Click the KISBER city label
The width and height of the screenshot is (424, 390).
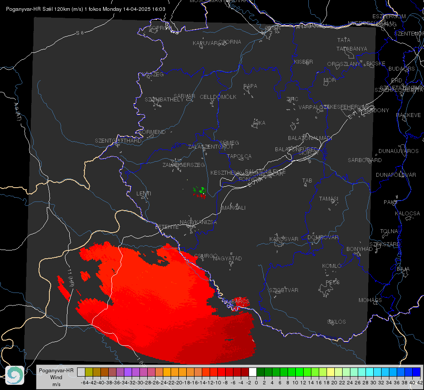click(x=304, y=62)
